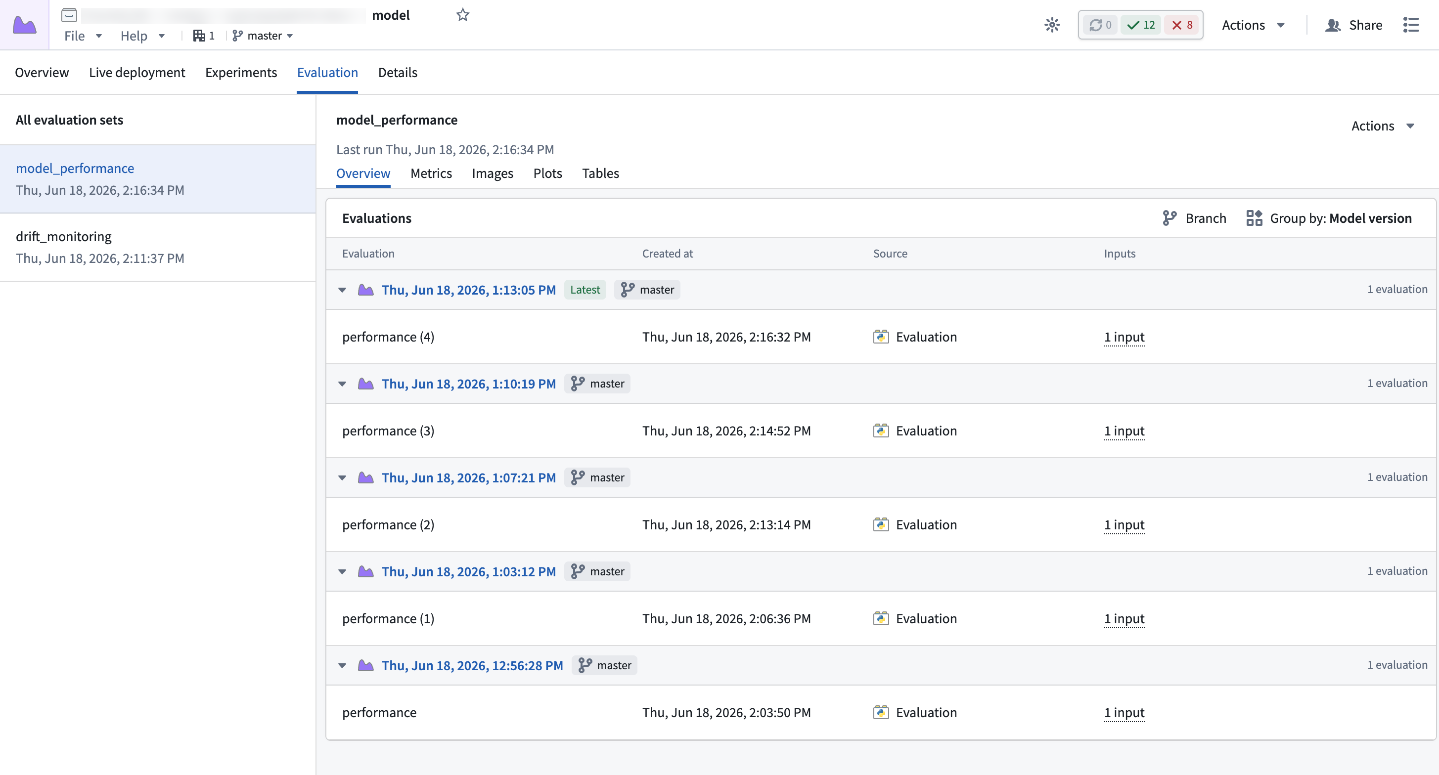This screenshot has width=1439, height=775.
Task: Open running checks count badge
Action: 1100,25
